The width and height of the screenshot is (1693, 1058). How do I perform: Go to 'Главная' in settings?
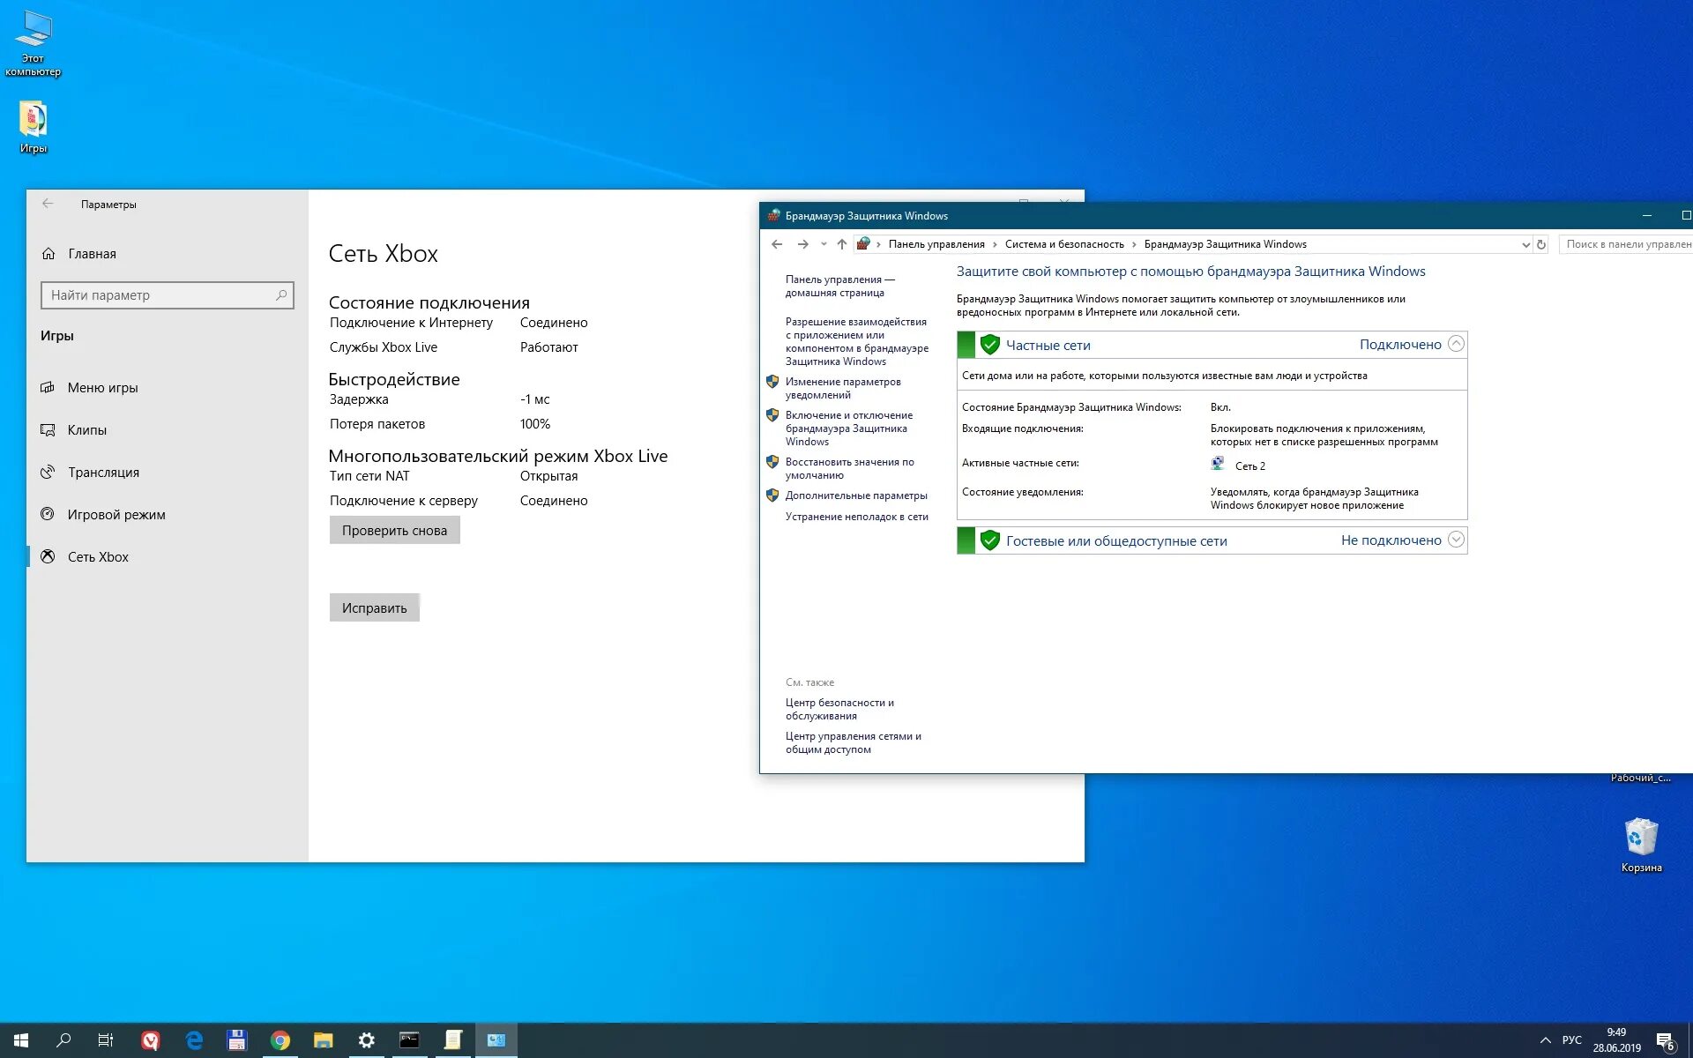coord(168,254)
